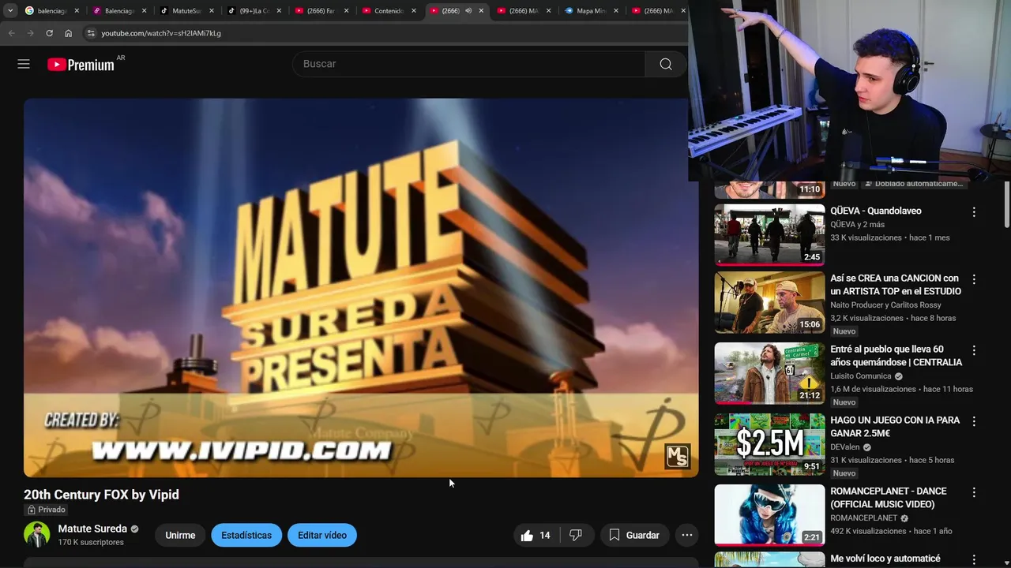Click Naito Producer y Carlitos Rossy text
This screenshot has width=1011, height=568.
point(885,305)
